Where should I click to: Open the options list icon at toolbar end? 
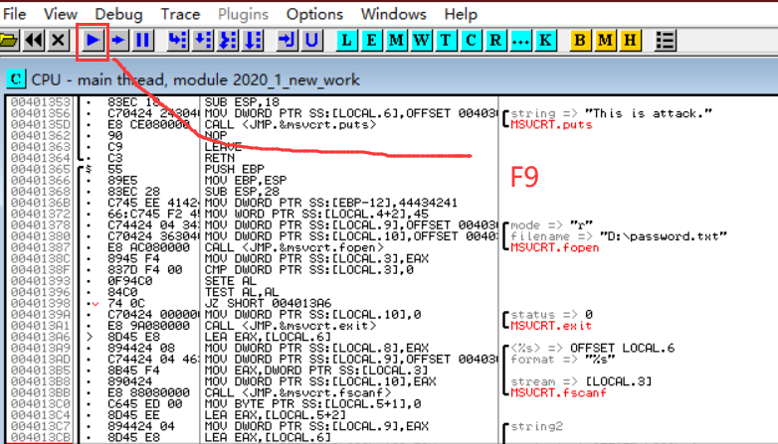pyautogui.click(x=665, y=40)
